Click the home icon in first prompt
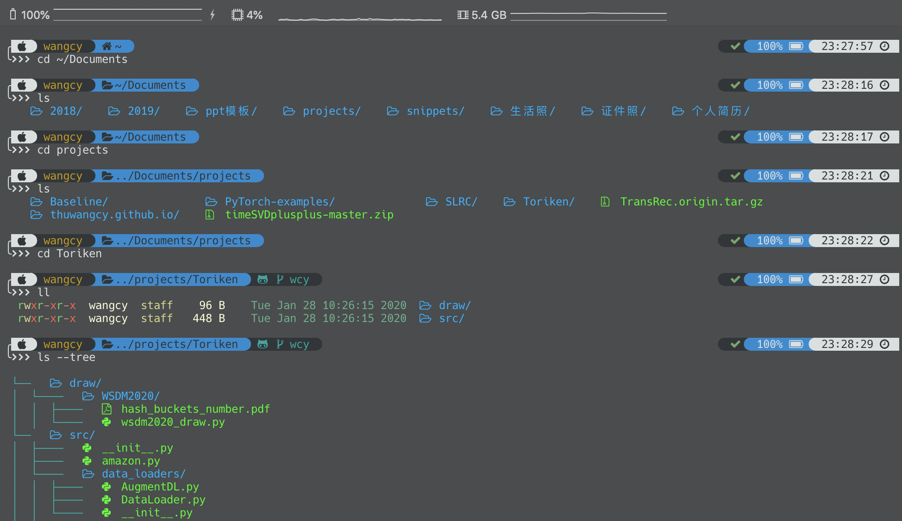 pos(107,46)
